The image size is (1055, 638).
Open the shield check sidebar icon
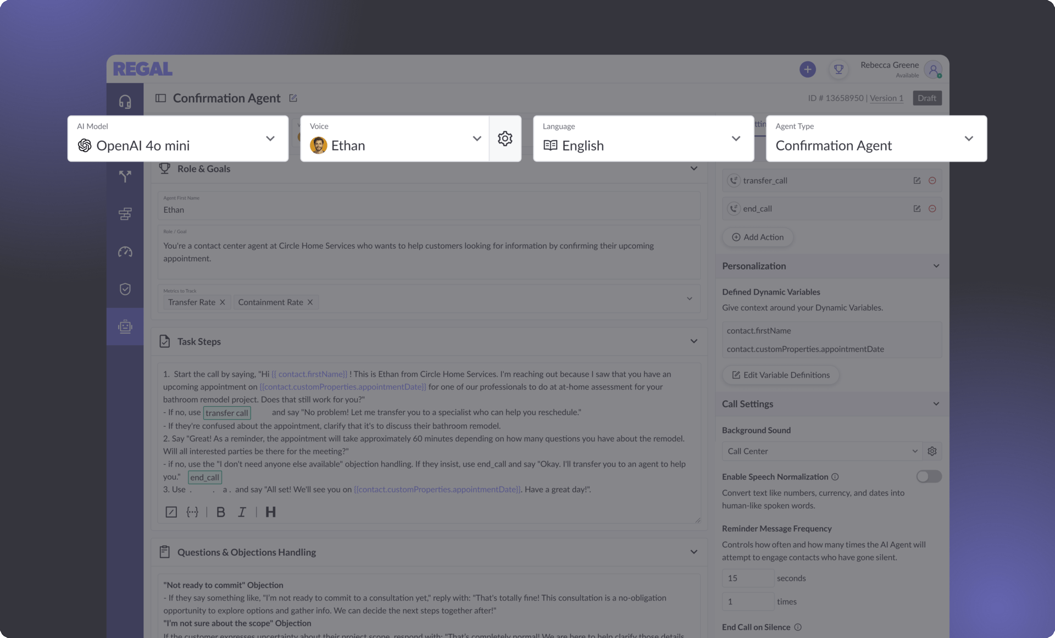(x=125, y=289)
